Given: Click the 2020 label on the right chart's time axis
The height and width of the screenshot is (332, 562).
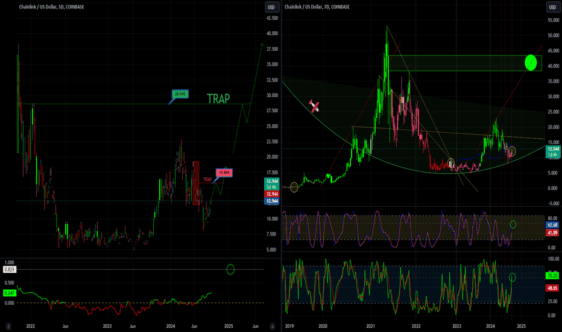Looking at the screenshot, I should point(323,326).
